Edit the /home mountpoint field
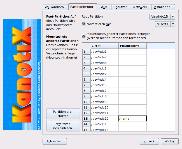Screen dimensions: 182x149 tap(132, 119)
